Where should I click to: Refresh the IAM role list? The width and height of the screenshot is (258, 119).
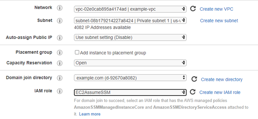[193, 92]
